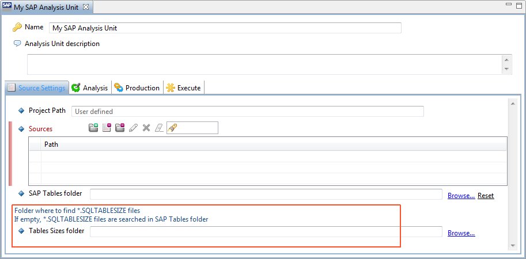Close the My SAP Analysis Unit editor tab
The image size is (526, 259).
point(86,7)
